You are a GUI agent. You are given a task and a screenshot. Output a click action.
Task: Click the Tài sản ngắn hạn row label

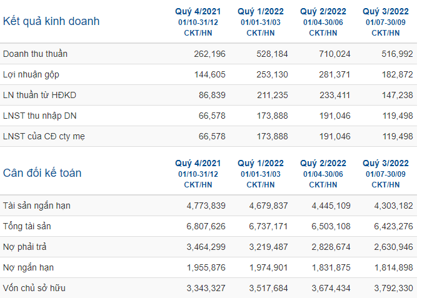[x=37, y=206]
